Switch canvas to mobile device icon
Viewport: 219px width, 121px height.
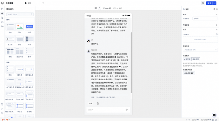click(x=99, y=8)
